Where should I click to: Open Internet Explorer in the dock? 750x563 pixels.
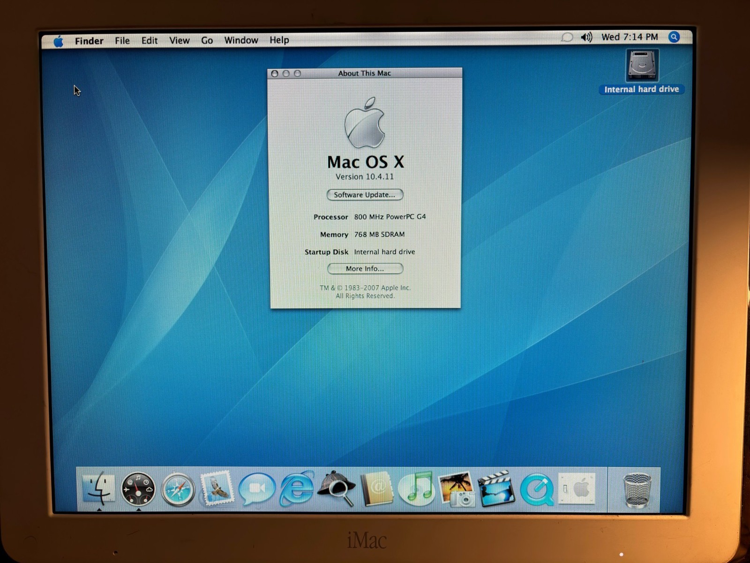pyautogui.click(x=297, y=489)
